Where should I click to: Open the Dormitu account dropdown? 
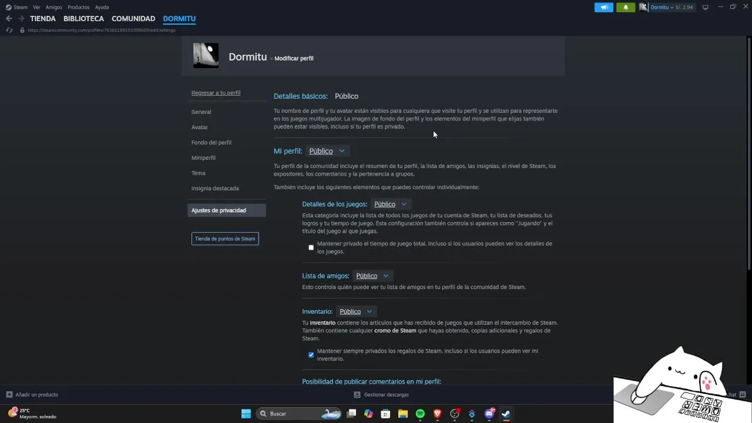tap(662, 7)
